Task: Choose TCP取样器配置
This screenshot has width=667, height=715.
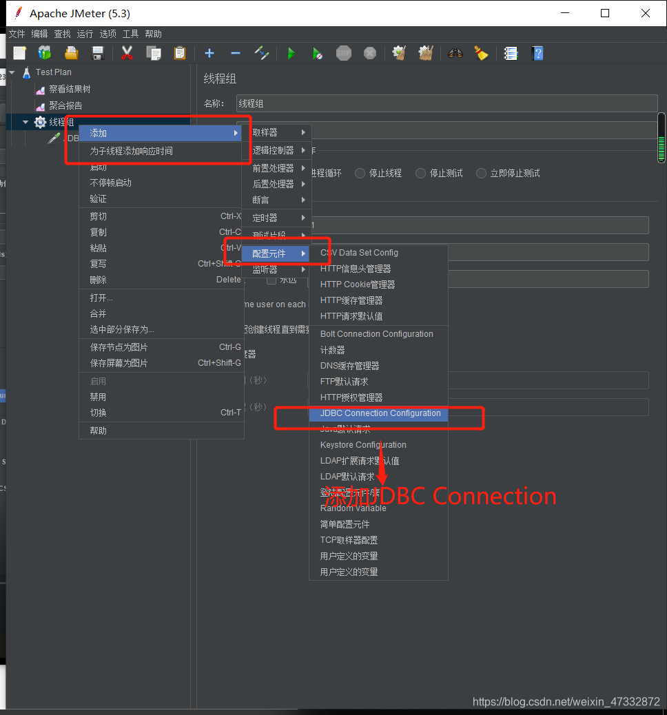Action: pyautogui.click(x=378, y=540)
